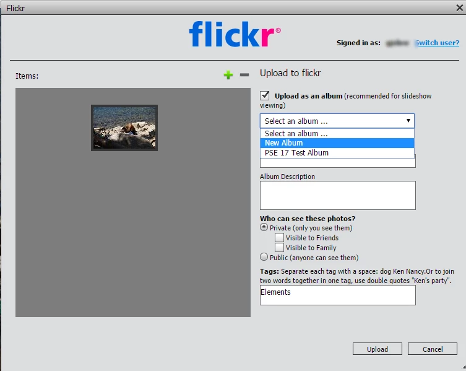Image resolution: width=466 pixels, height=371 pixels.
Task: Click the Upload button
Action: (x=377, y=349)
